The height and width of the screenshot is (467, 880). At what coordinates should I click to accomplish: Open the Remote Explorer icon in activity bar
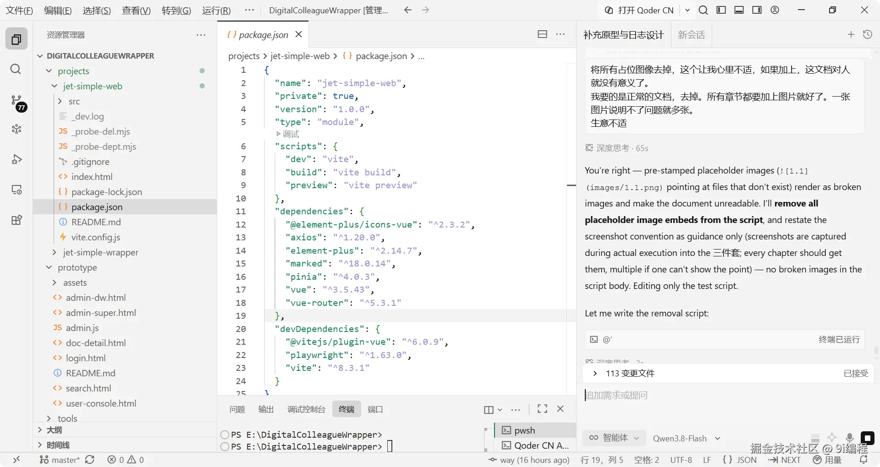tap(16, 190)
